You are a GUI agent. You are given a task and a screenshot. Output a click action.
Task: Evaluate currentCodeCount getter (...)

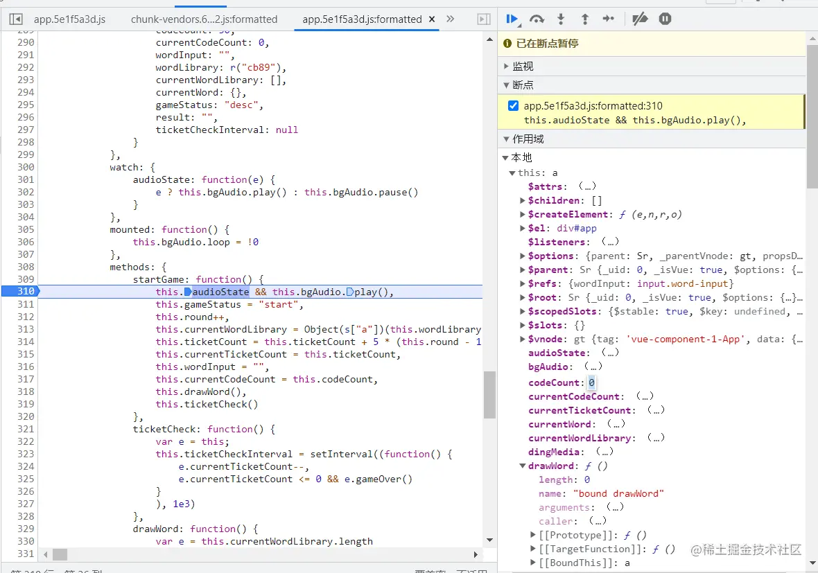(x=645, y=396)
